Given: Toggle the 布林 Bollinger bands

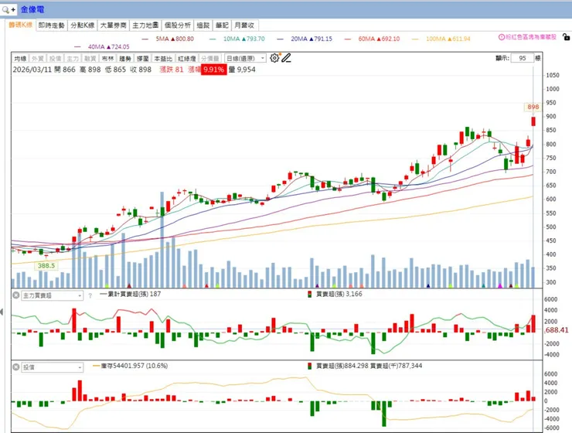Looking at the screenshot, I should [x=107, y=58].
